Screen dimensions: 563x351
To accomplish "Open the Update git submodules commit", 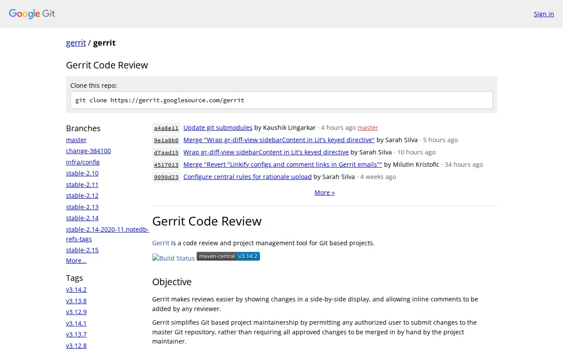I will pos(218,127).
